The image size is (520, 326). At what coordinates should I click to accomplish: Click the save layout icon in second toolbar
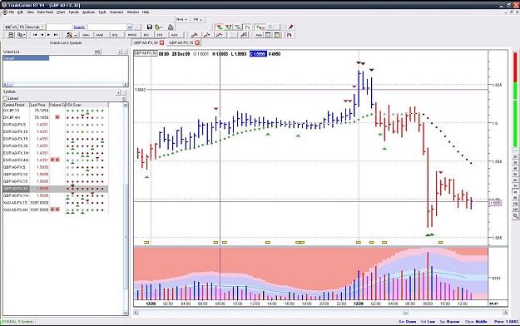pos(11,34)
